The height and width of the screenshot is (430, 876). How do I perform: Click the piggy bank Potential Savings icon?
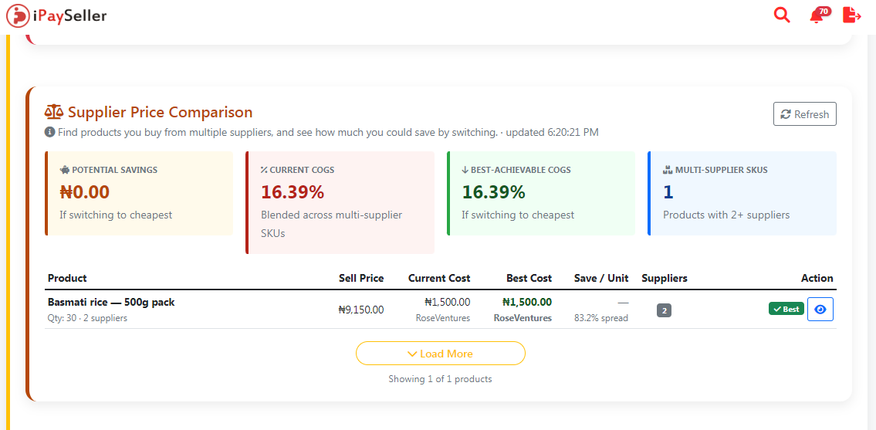(x=64, y=170)
